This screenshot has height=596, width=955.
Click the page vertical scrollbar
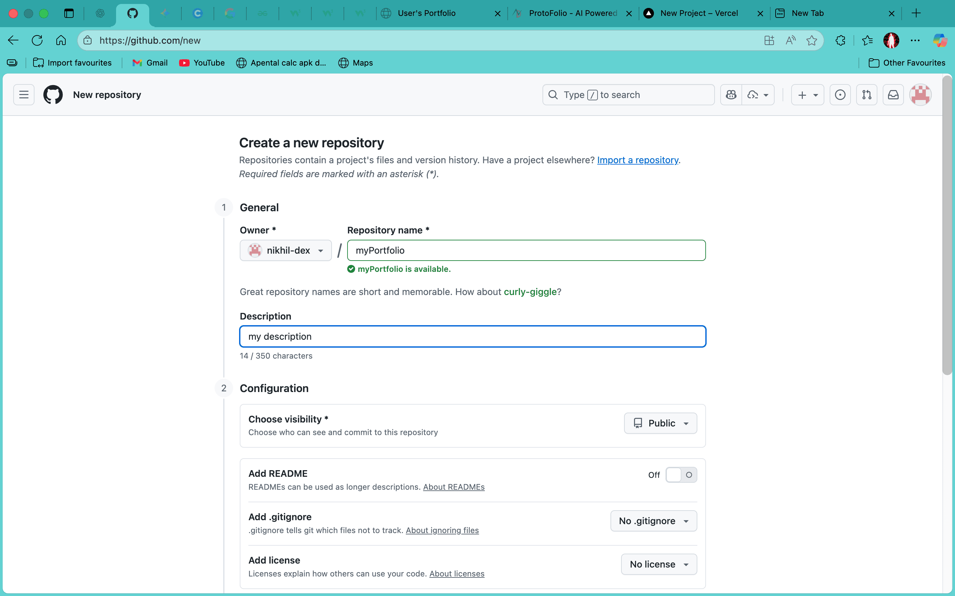947,225
